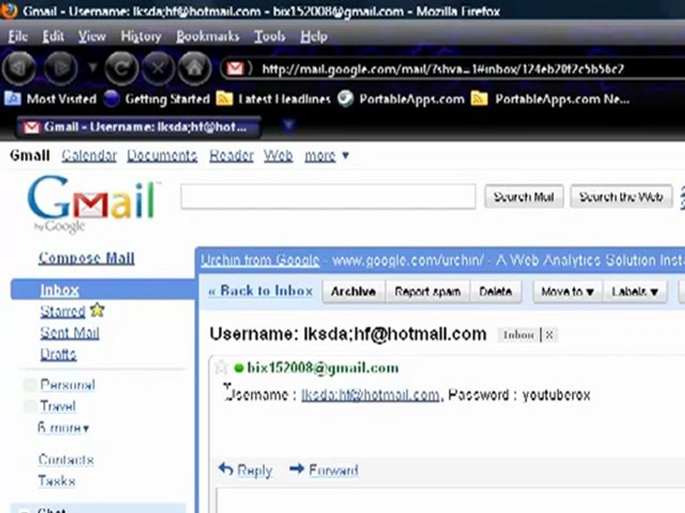Open the Contacts link
The height and width of the screenshot is (513, 685).
pos(66,460)
